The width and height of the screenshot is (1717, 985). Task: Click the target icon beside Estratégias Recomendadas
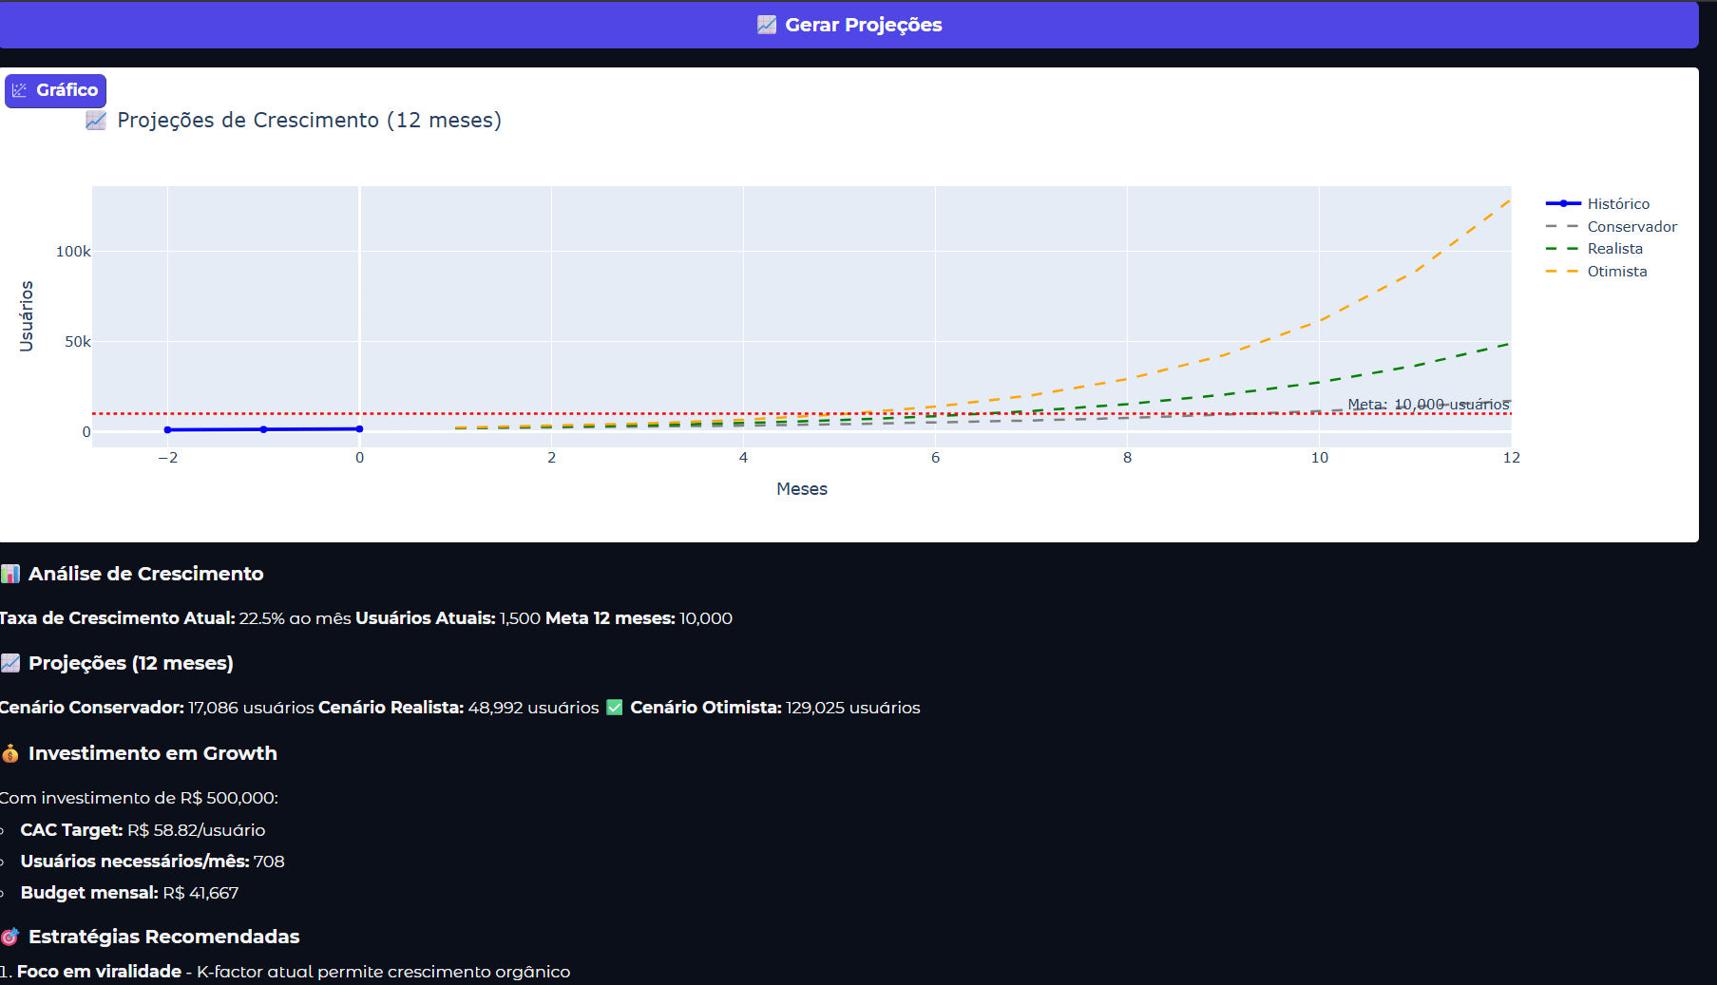(x=10, y=937)
